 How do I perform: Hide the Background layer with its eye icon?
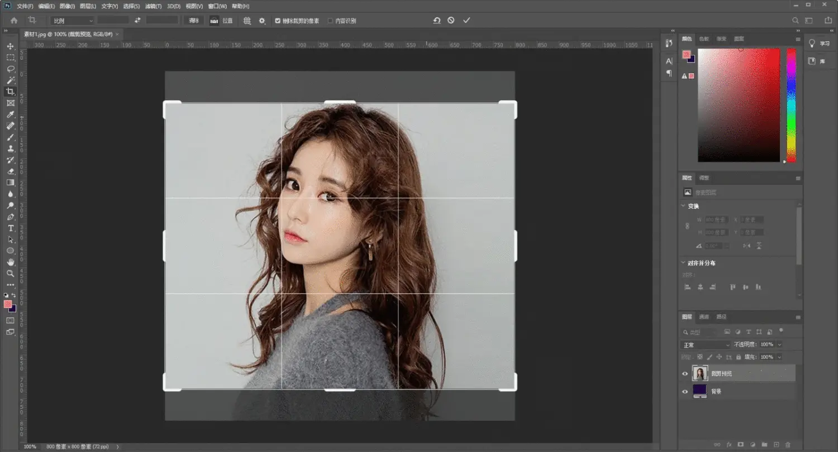685,391
